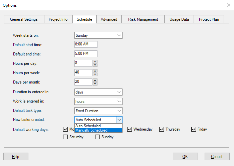Close the Options dialog with X
This screenshot has height=166, width=234.
[228, 5]
